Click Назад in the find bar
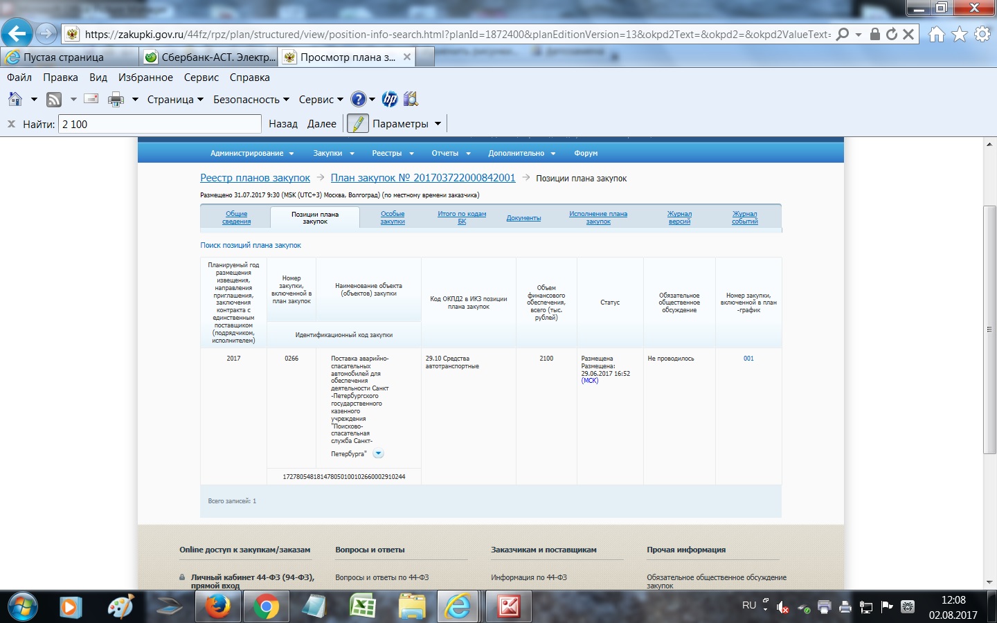Viewport: 997px width, 623px height. click(x=283, y=124)
